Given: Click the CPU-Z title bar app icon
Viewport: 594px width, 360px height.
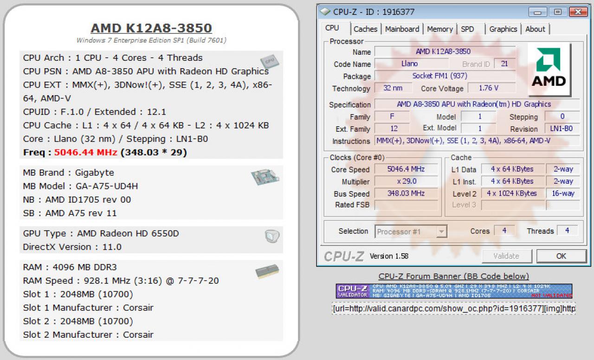Looking at the screenshot, I should click(x=326, y=12).
